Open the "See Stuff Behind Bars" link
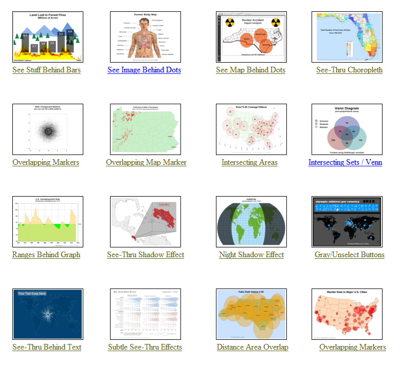The height and width of the screenshot is (366, 400). coord(46,70)
